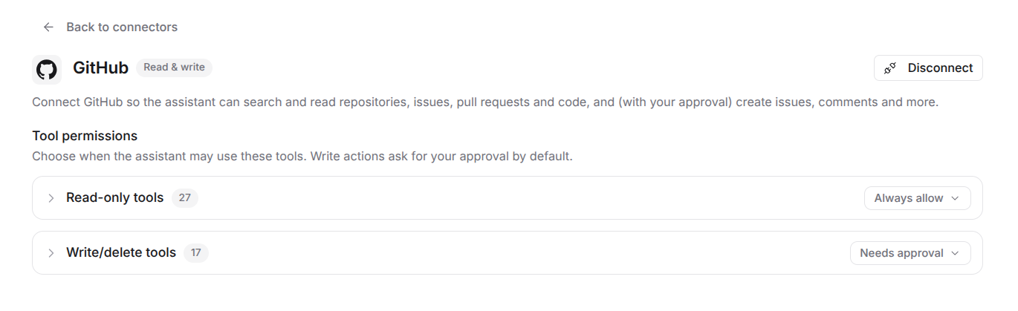
Task: Click the plug icon on Disconnect
Action: click(x=890, y=68)
